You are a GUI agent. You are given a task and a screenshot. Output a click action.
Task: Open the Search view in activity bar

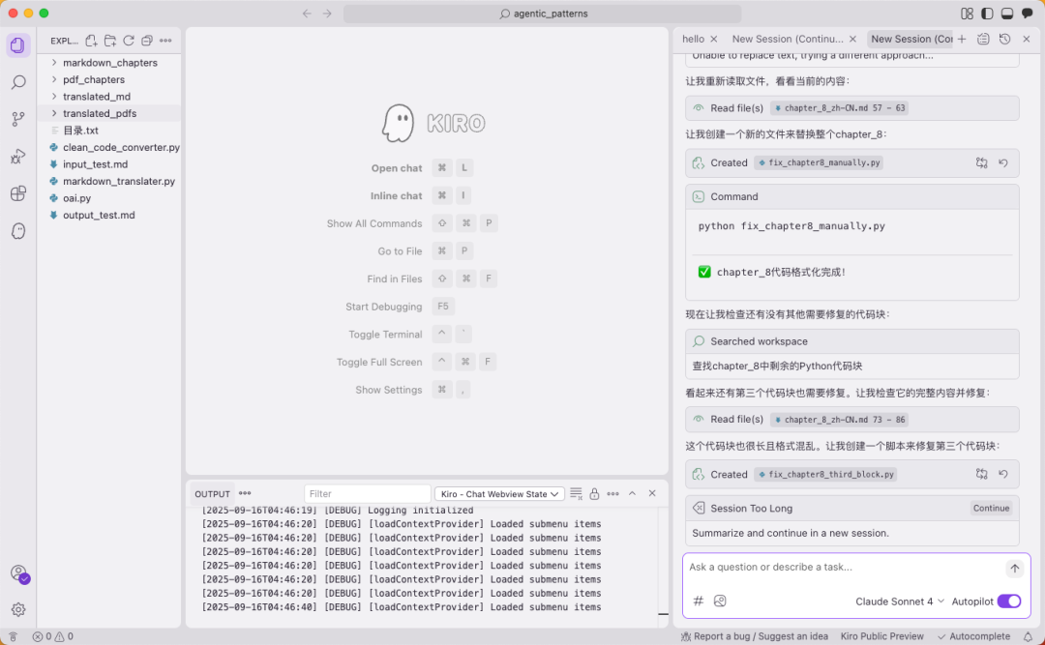click(18, 82)
